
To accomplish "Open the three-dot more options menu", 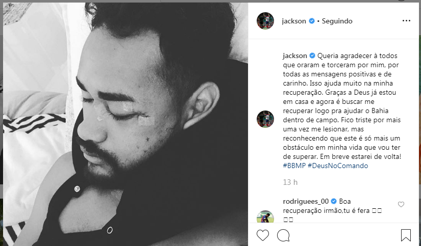I will click(x=406, y=21).
